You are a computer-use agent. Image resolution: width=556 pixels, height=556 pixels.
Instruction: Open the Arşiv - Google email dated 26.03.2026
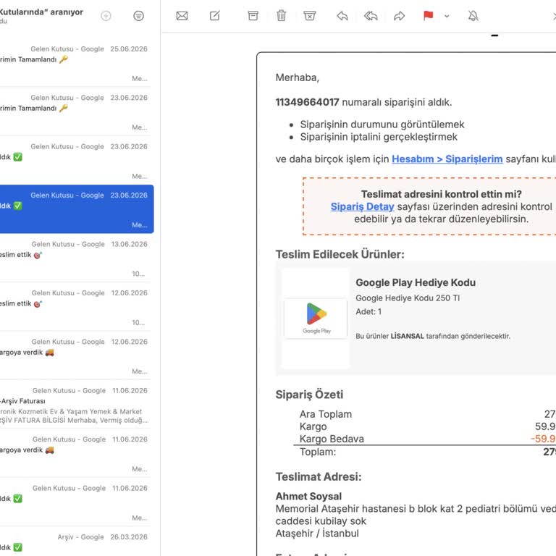point(75,542)
